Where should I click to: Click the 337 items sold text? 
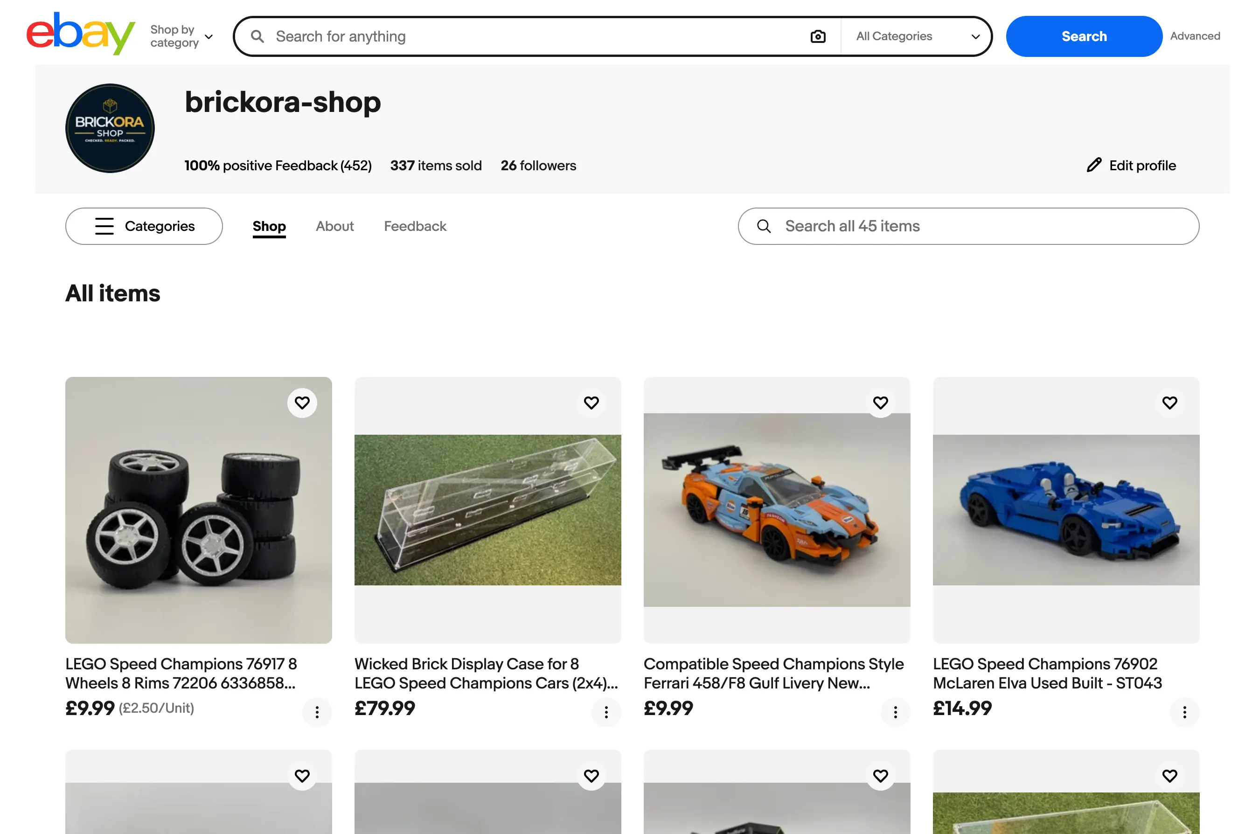coord(436,166)
